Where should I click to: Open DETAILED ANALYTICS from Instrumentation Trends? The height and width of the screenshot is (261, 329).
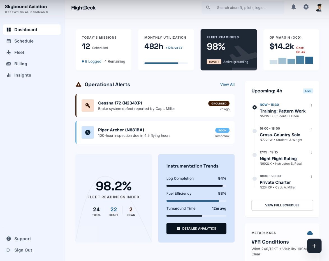(196, 229)
